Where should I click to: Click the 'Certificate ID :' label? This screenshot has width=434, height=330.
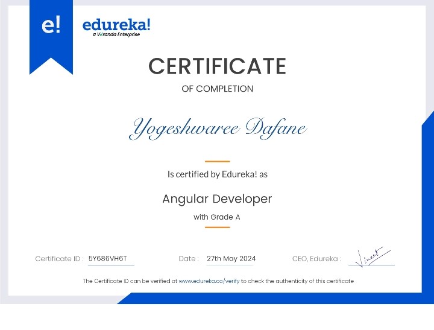tap(59, 259)
